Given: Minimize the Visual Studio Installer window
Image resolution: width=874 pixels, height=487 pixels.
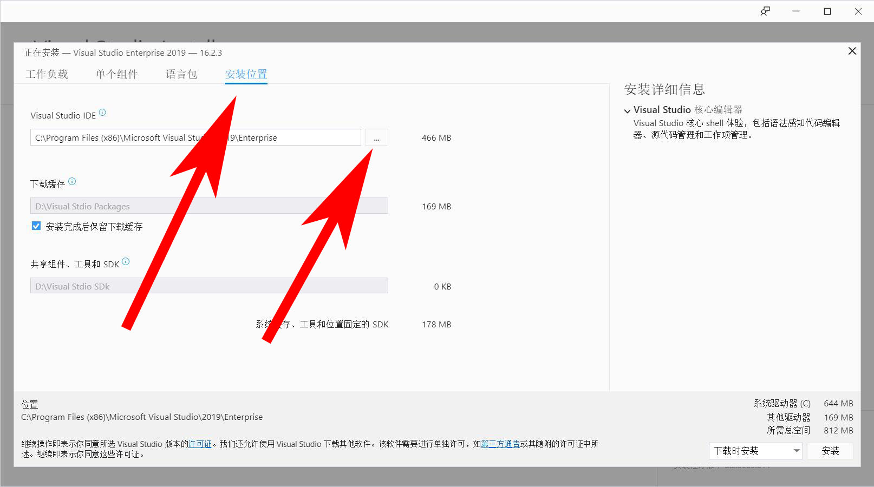Looking at the screenshot, I should 796,11.
